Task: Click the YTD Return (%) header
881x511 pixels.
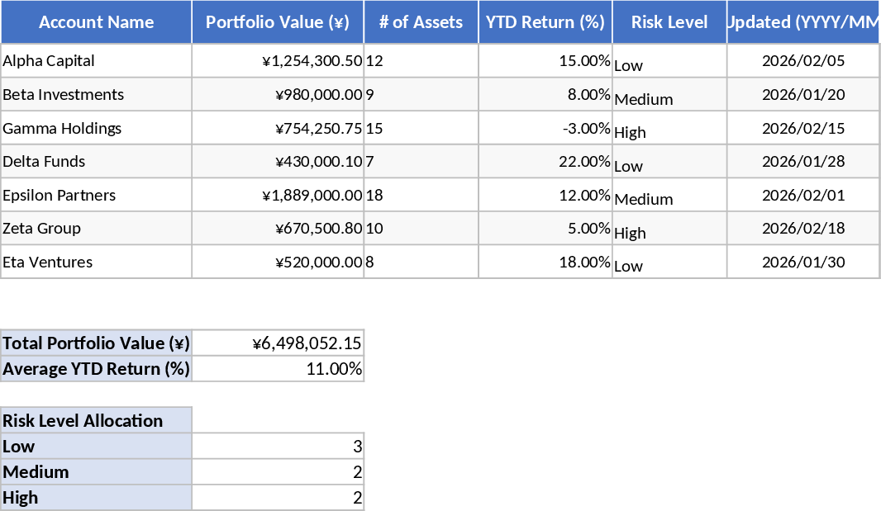Action: click(545, 22)
